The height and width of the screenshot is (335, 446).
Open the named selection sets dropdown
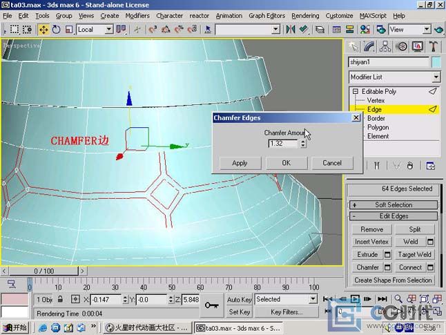point(275,29)
